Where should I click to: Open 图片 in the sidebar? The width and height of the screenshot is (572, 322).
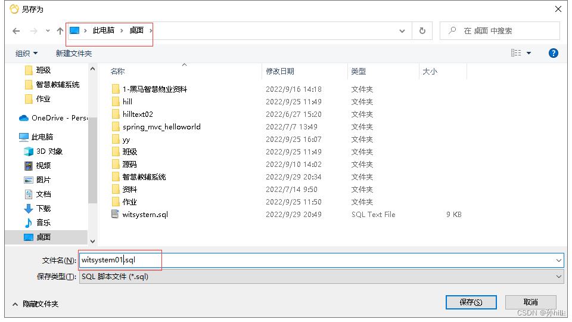[38, 179]
